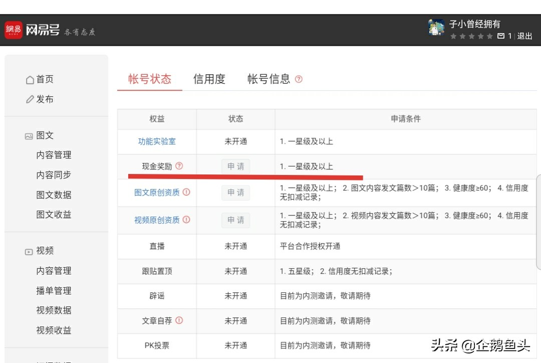This screenshot has width=541, height=363.
Task: Select the 帐号状态 tab
Action: coord(149,78)
